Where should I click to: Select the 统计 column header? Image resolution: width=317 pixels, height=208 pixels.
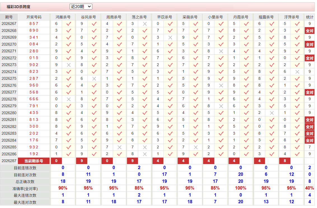309,17
